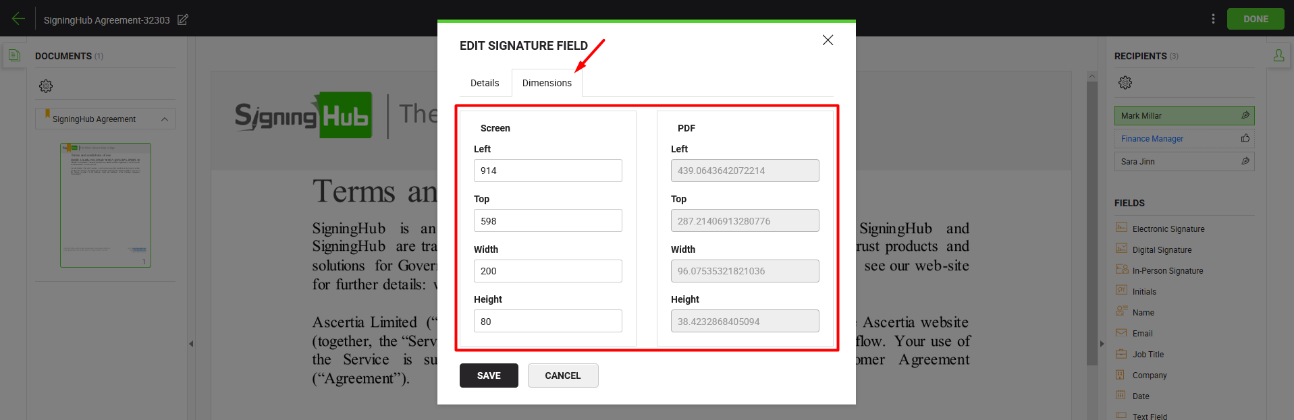Screen dimensions: 1294x420
Task: Click the Screen Width input field
Action: coord(547,271)
